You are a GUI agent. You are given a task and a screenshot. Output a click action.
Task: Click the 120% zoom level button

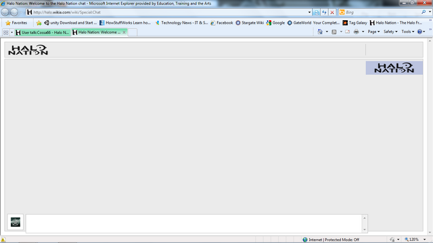412,240
